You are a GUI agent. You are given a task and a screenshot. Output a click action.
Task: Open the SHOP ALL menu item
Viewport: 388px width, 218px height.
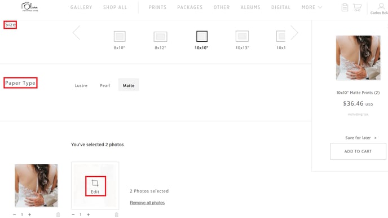click(115, 7)
